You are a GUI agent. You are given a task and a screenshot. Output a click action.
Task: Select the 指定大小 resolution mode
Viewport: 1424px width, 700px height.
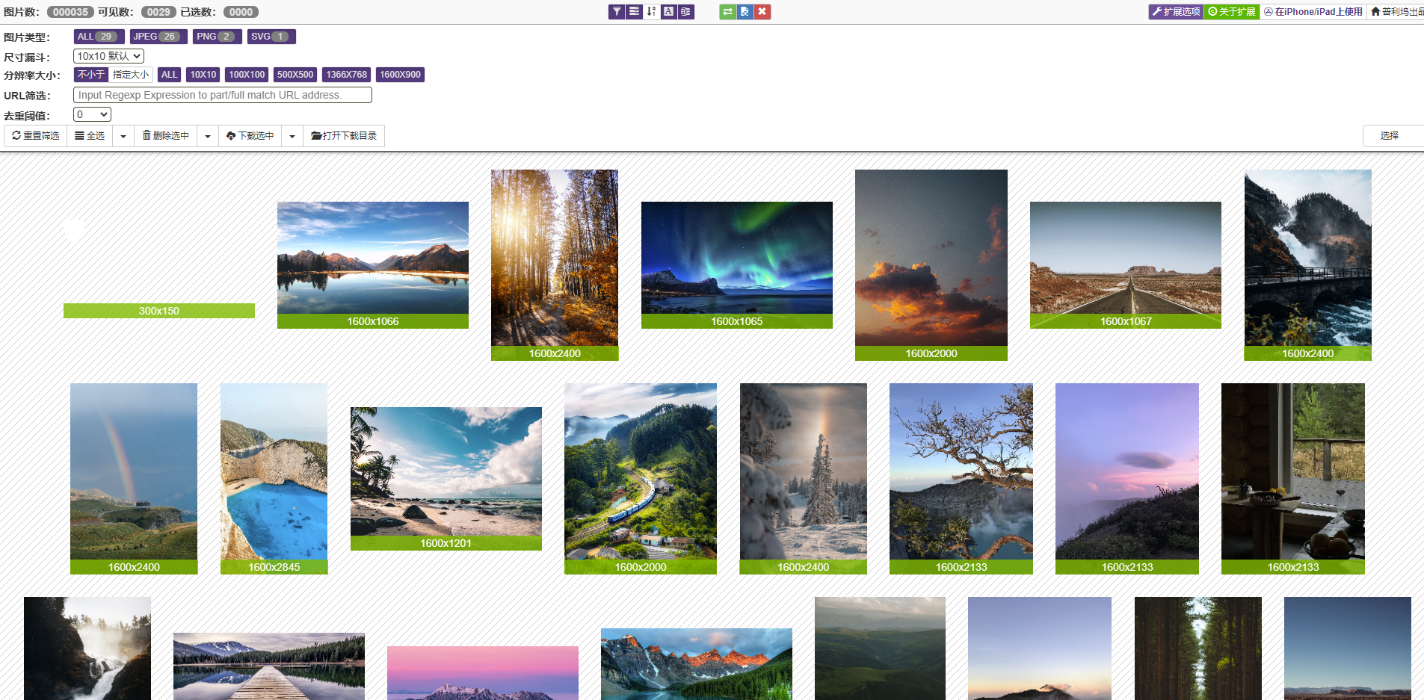131,75
